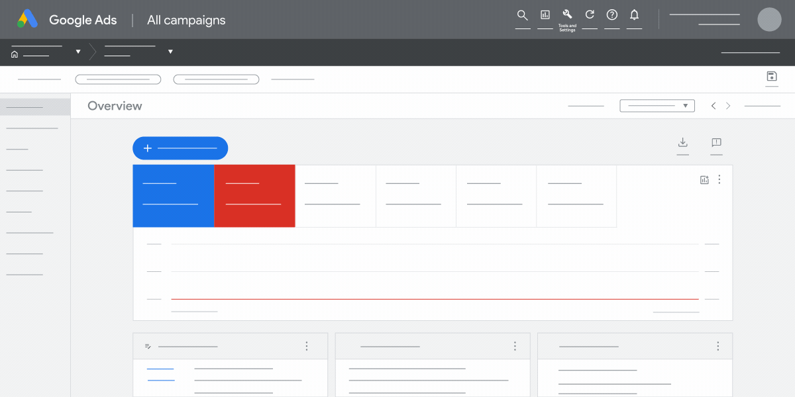Select the highlighted sidebar menu item
795x397 pixels.
click(35, 107)
